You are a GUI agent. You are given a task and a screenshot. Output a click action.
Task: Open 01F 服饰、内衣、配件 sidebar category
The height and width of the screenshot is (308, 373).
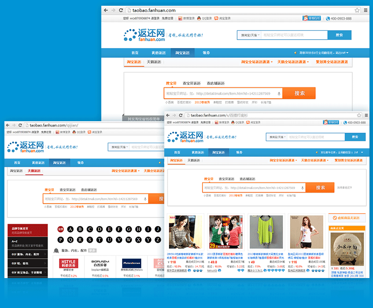tap(28, 254)
